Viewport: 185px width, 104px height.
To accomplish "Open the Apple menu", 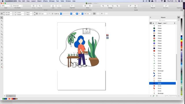I will (3, 1).
